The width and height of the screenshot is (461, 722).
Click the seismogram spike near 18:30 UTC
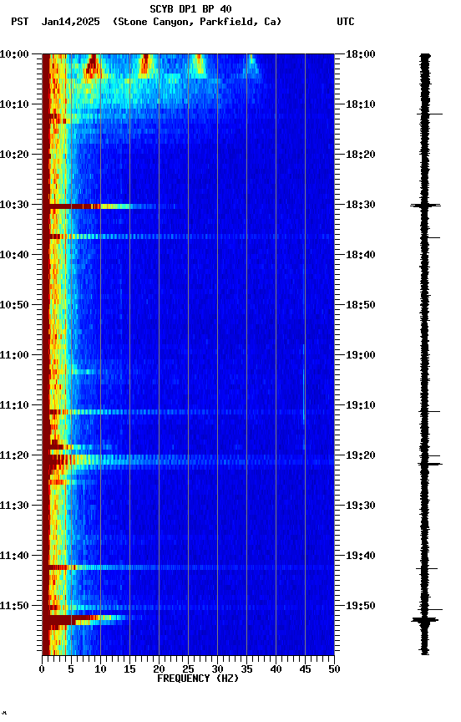[x=425, y=206]
